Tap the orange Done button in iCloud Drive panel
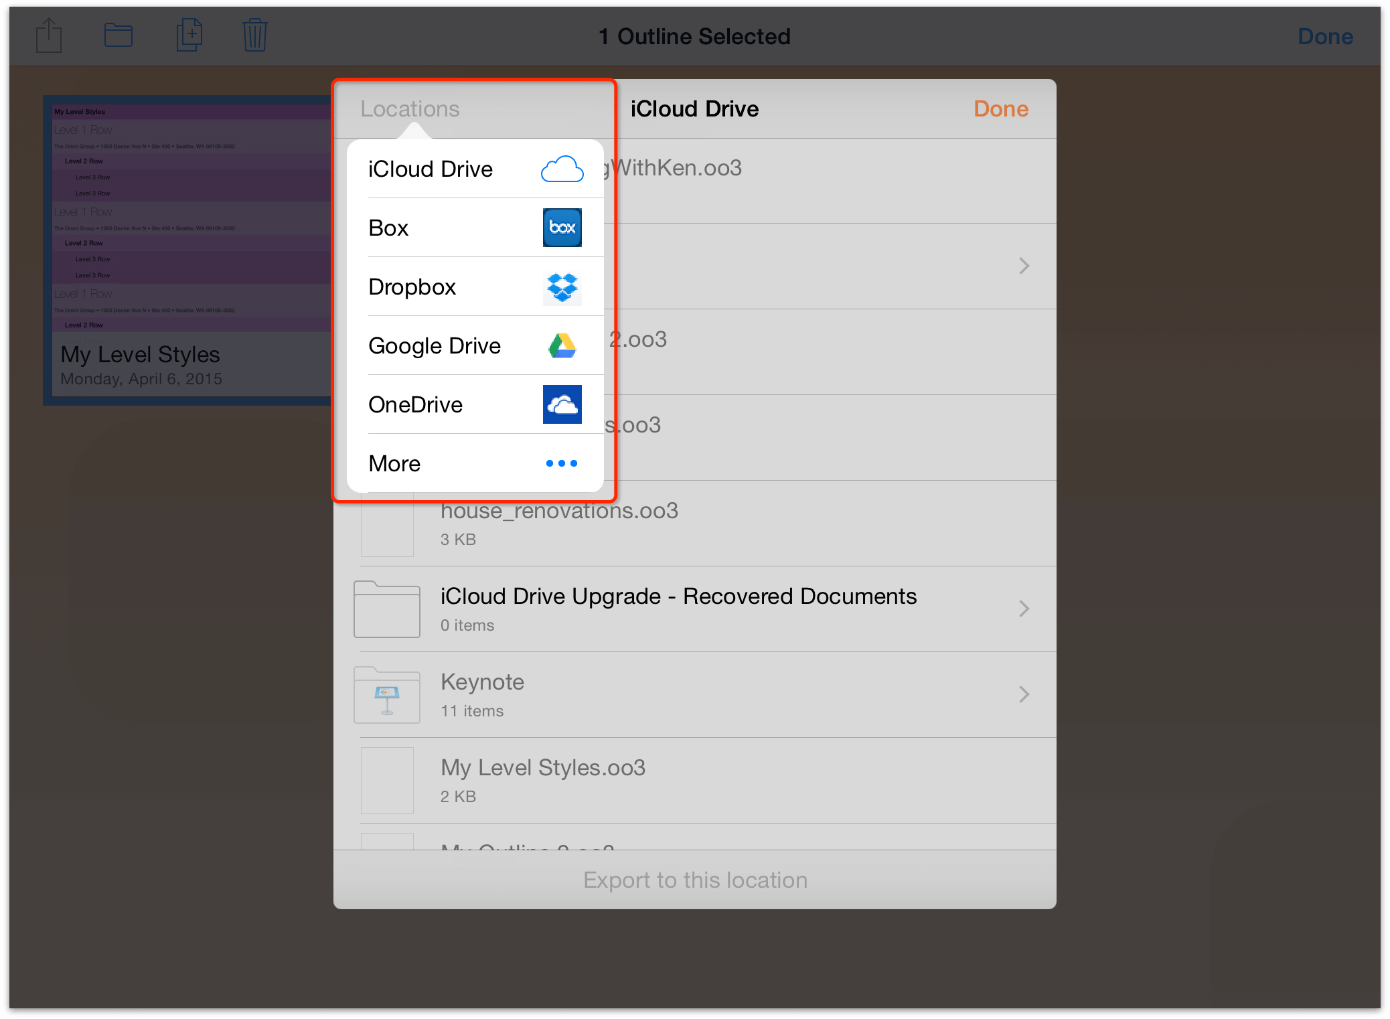The image size is (1390, 1019). (1001, 108)
